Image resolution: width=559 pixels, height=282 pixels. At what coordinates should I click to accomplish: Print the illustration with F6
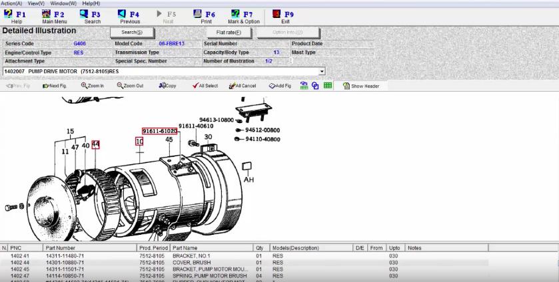point(205,17)
